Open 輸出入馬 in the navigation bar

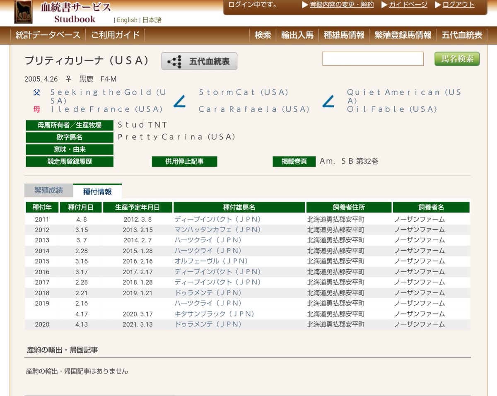(x=297, y=35)
